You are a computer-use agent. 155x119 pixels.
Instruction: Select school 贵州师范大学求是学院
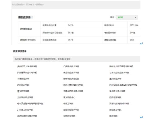27,66
